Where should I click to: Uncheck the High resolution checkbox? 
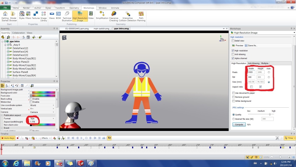(x=233, y=50)
